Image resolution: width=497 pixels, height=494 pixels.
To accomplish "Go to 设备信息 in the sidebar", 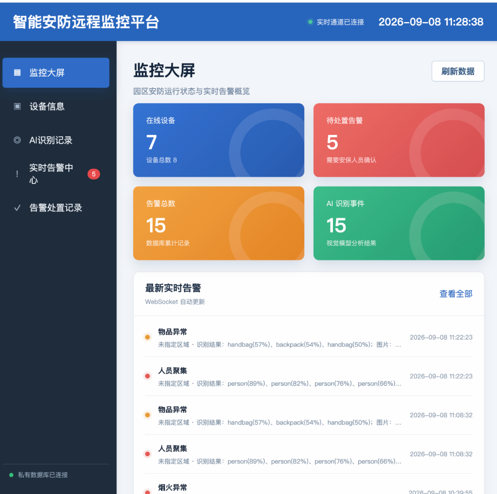I will [x=56, y=107].
